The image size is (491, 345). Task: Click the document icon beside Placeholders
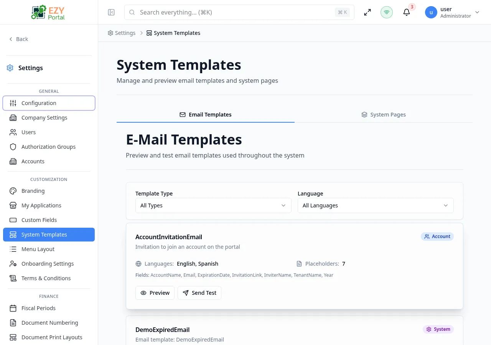[x=299, y=264]
